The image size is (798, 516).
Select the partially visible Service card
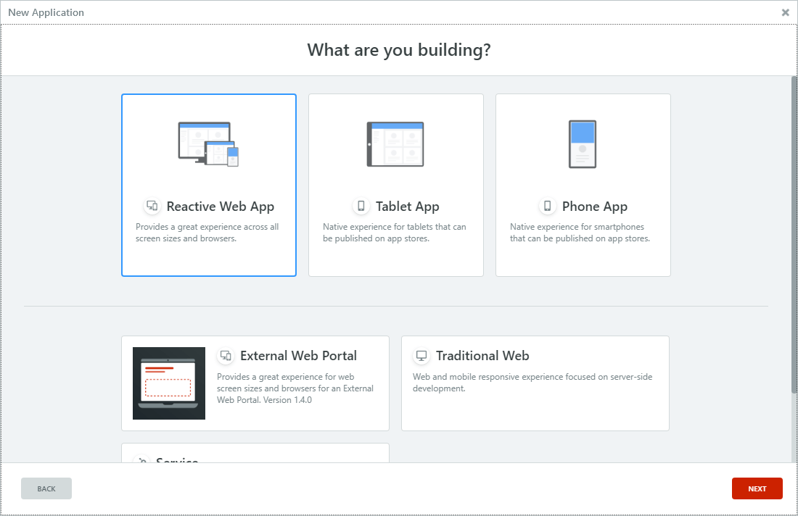[x=255, y=453]
